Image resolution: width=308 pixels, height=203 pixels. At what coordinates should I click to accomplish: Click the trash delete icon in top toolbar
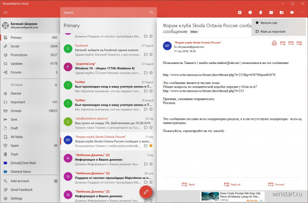click(260, 12)
